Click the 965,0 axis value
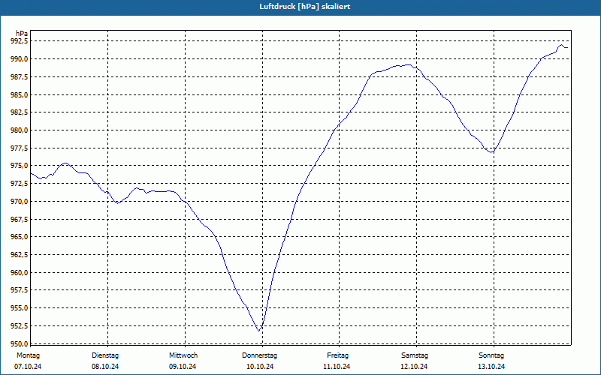 point(20,237)
